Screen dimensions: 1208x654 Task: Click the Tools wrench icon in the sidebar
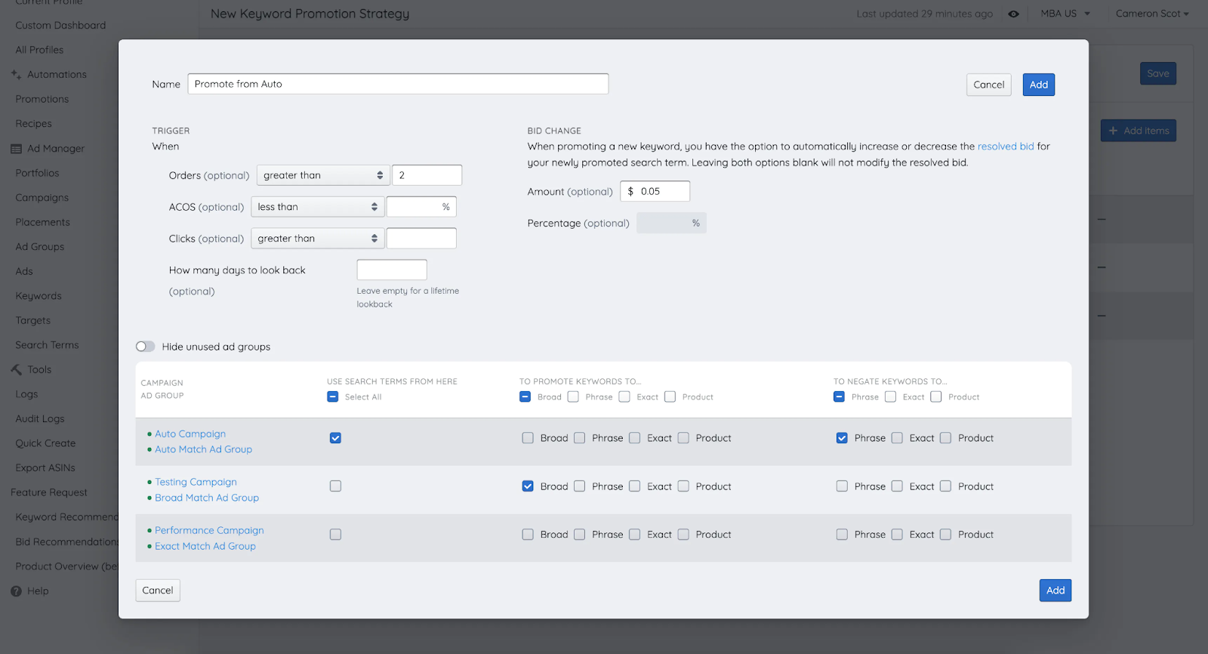pyautogui.click(x=16, y=369)
